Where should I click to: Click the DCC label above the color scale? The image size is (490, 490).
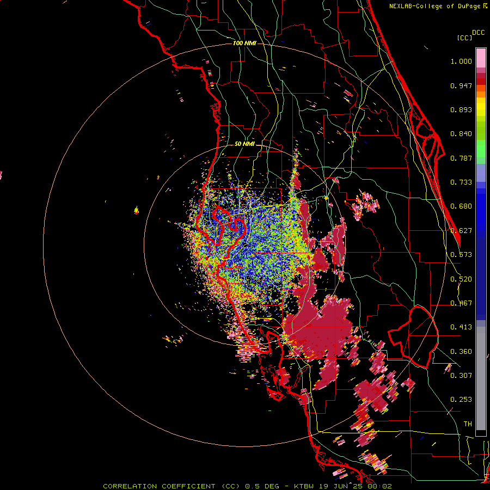coord(478,33)
